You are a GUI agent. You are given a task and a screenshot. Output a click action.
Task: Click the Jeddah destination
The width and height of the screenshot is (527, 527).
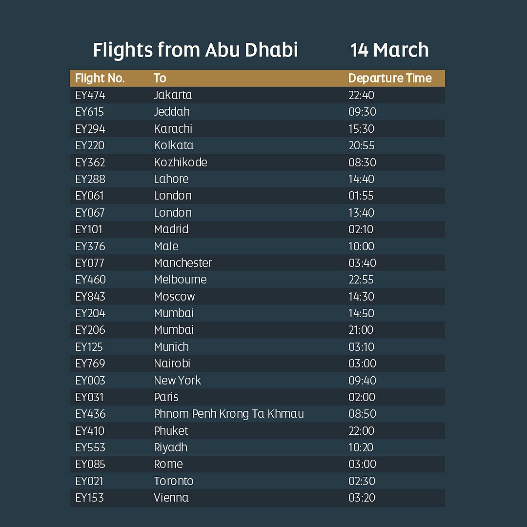pyautogui.click(x=172, y=112)
